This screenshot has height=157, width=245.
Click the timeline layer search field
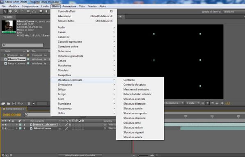tap(37, 115)
